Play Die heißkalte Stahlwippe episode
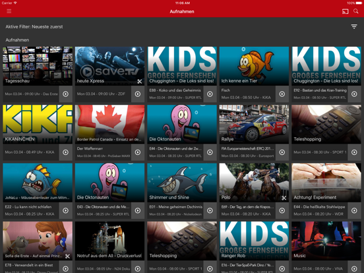 [x=354, y=210]
